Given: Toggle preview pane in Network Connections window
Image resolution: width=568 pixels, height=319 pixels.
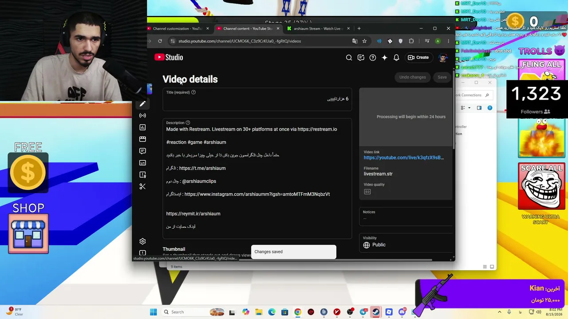Looking at the screenshot, I should click(x=479, y=108).
